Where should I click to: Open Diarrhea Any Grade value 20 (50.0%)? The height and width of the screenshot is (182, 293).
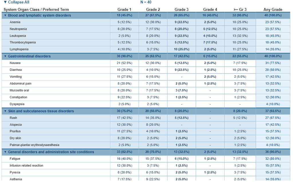(x=273, y=70)
